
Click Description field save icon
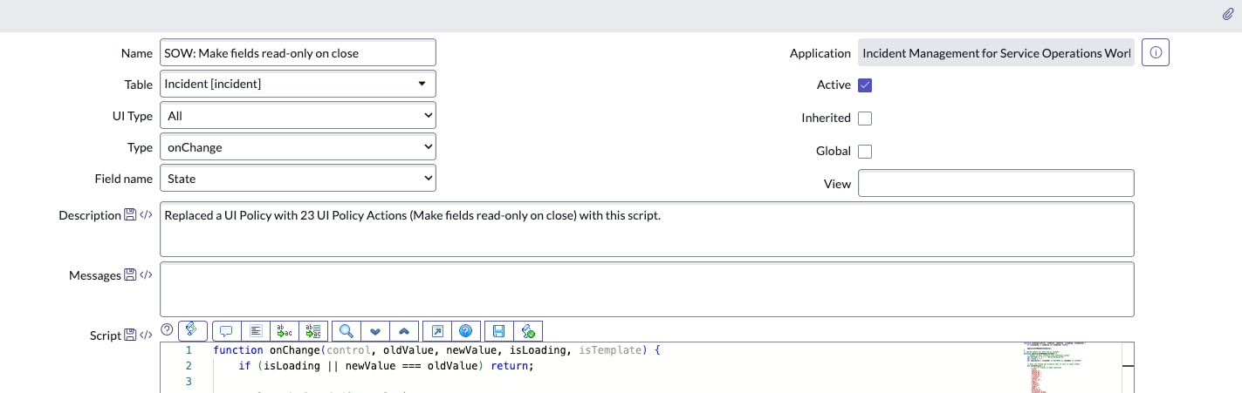(x=130, y=215)
